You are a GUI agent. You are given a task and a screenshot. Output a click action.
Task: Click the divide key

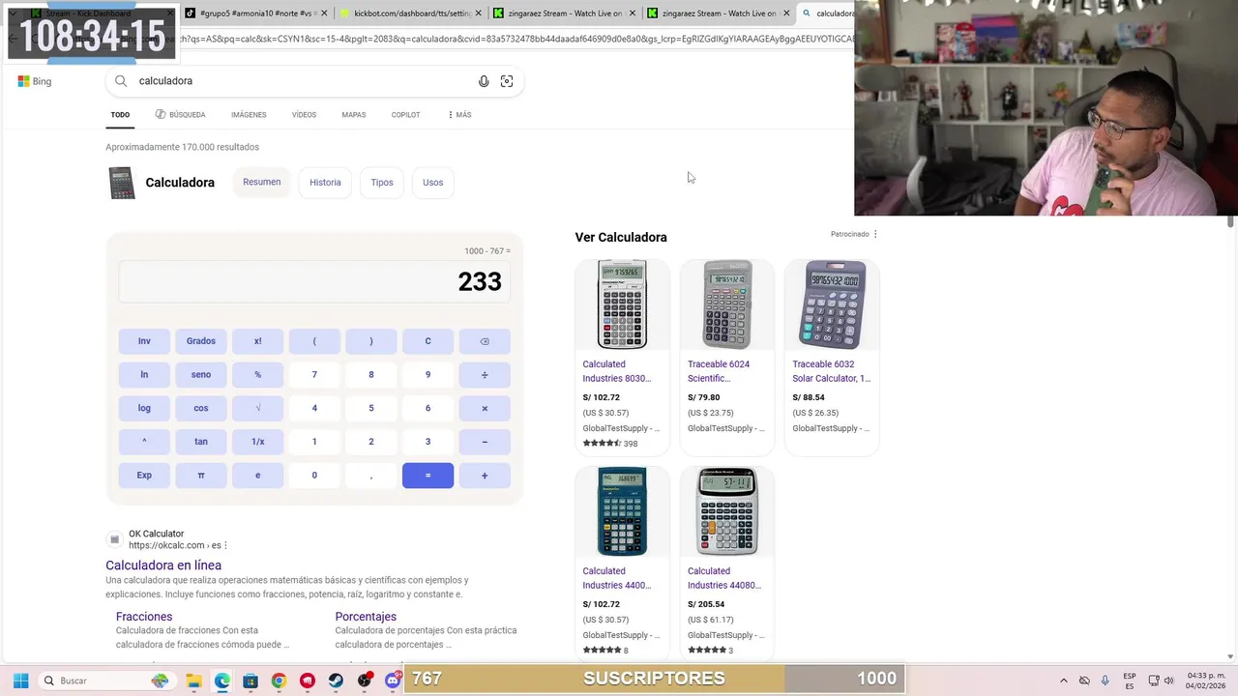pos(485,375)
